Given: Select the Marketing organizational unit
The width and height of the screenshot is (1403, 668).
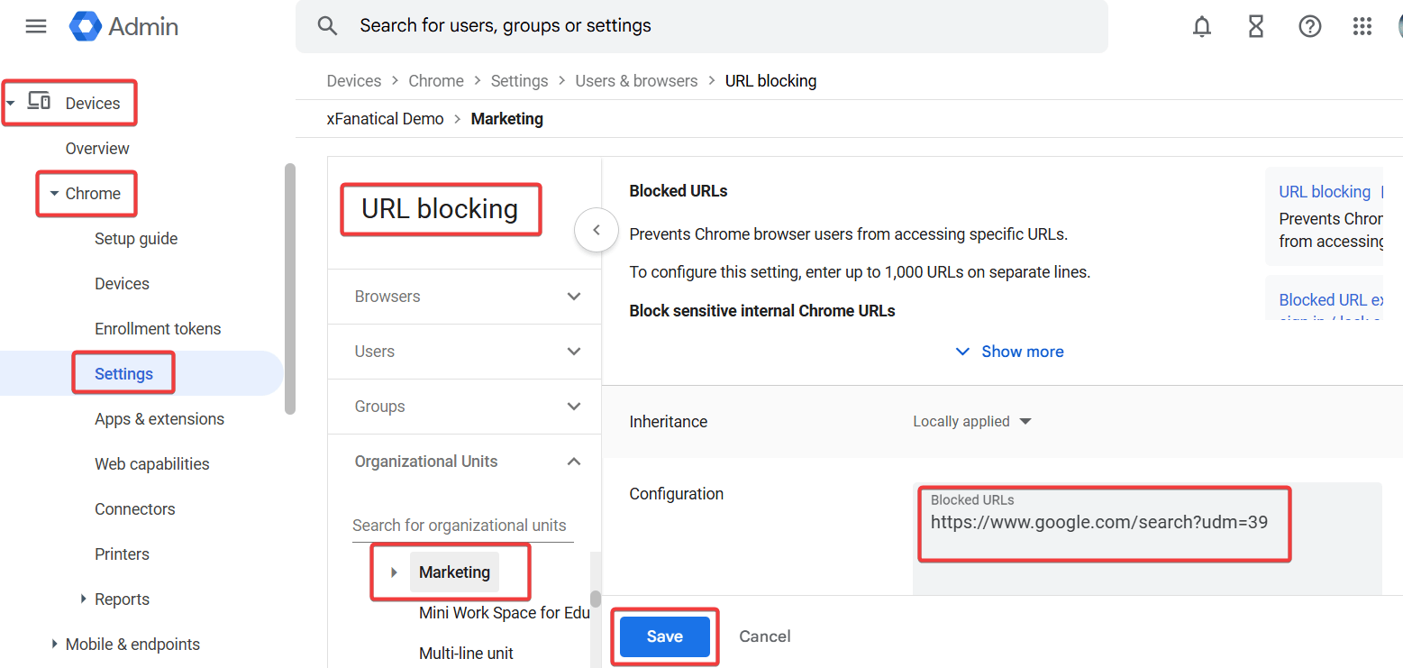Looking at the screenshot, I should [x=454, y=572].
